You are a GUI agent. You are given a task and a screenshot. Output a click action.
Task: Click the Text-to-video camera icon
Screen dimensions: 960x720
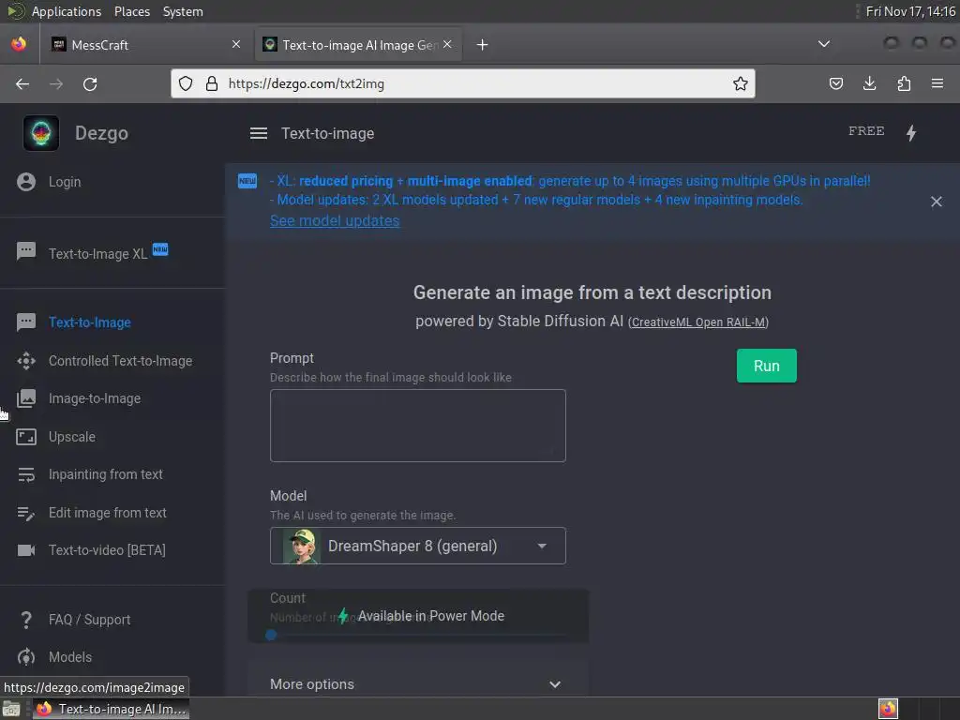tap(26, 550)
